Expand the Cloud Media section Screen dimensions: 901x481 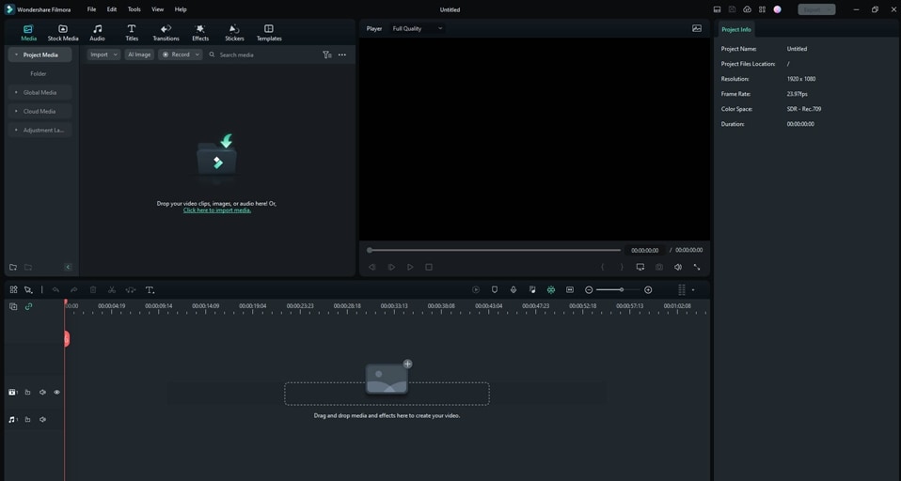[x=16, y=112]
